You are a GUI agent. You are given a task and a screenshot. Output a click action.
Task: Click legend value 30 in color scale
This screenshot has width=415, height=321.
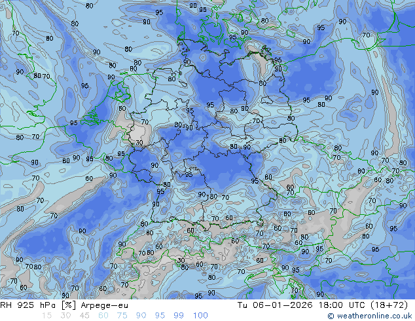coord(65,316)
